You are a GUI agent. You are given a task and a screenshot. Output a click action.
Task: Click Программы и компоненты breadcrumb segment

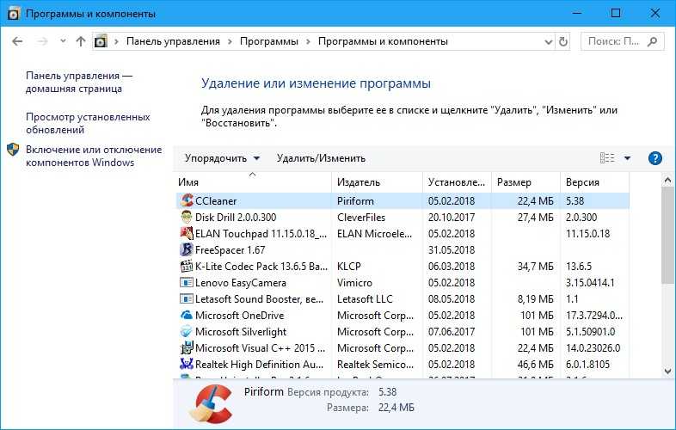coord(383,41)
